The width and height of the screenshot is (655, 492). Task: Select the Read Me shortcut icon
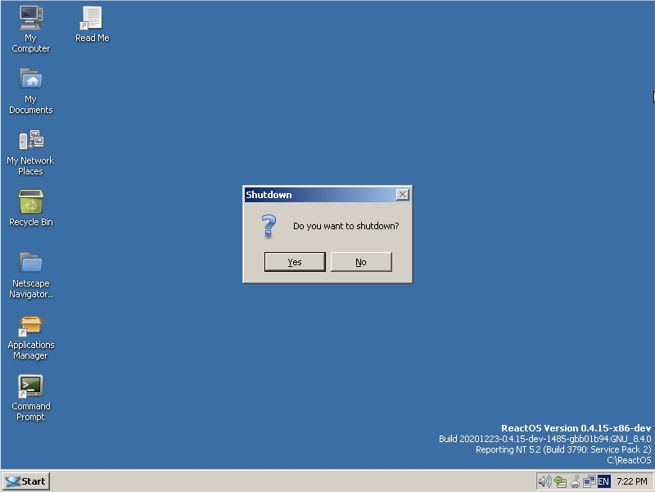92,18
